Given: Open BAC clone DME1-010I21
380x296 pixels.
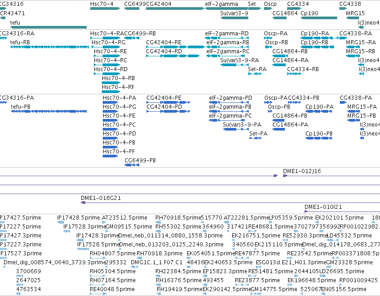Looking at the screenshot, I should pos(342,211).
